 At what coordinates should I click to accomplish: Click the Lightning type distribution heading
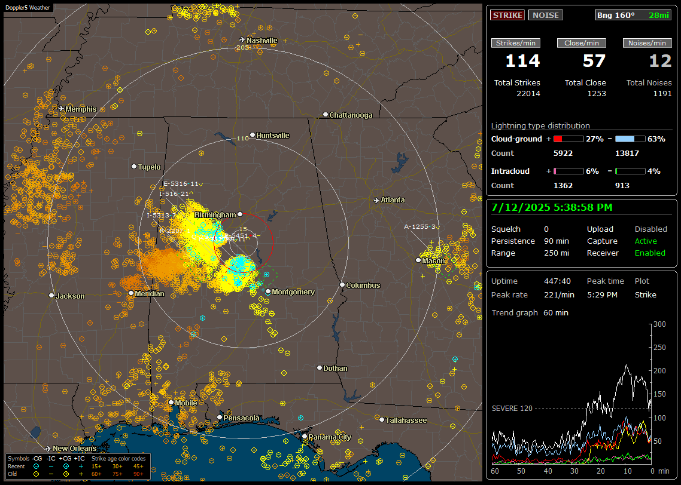click(540, 125)
